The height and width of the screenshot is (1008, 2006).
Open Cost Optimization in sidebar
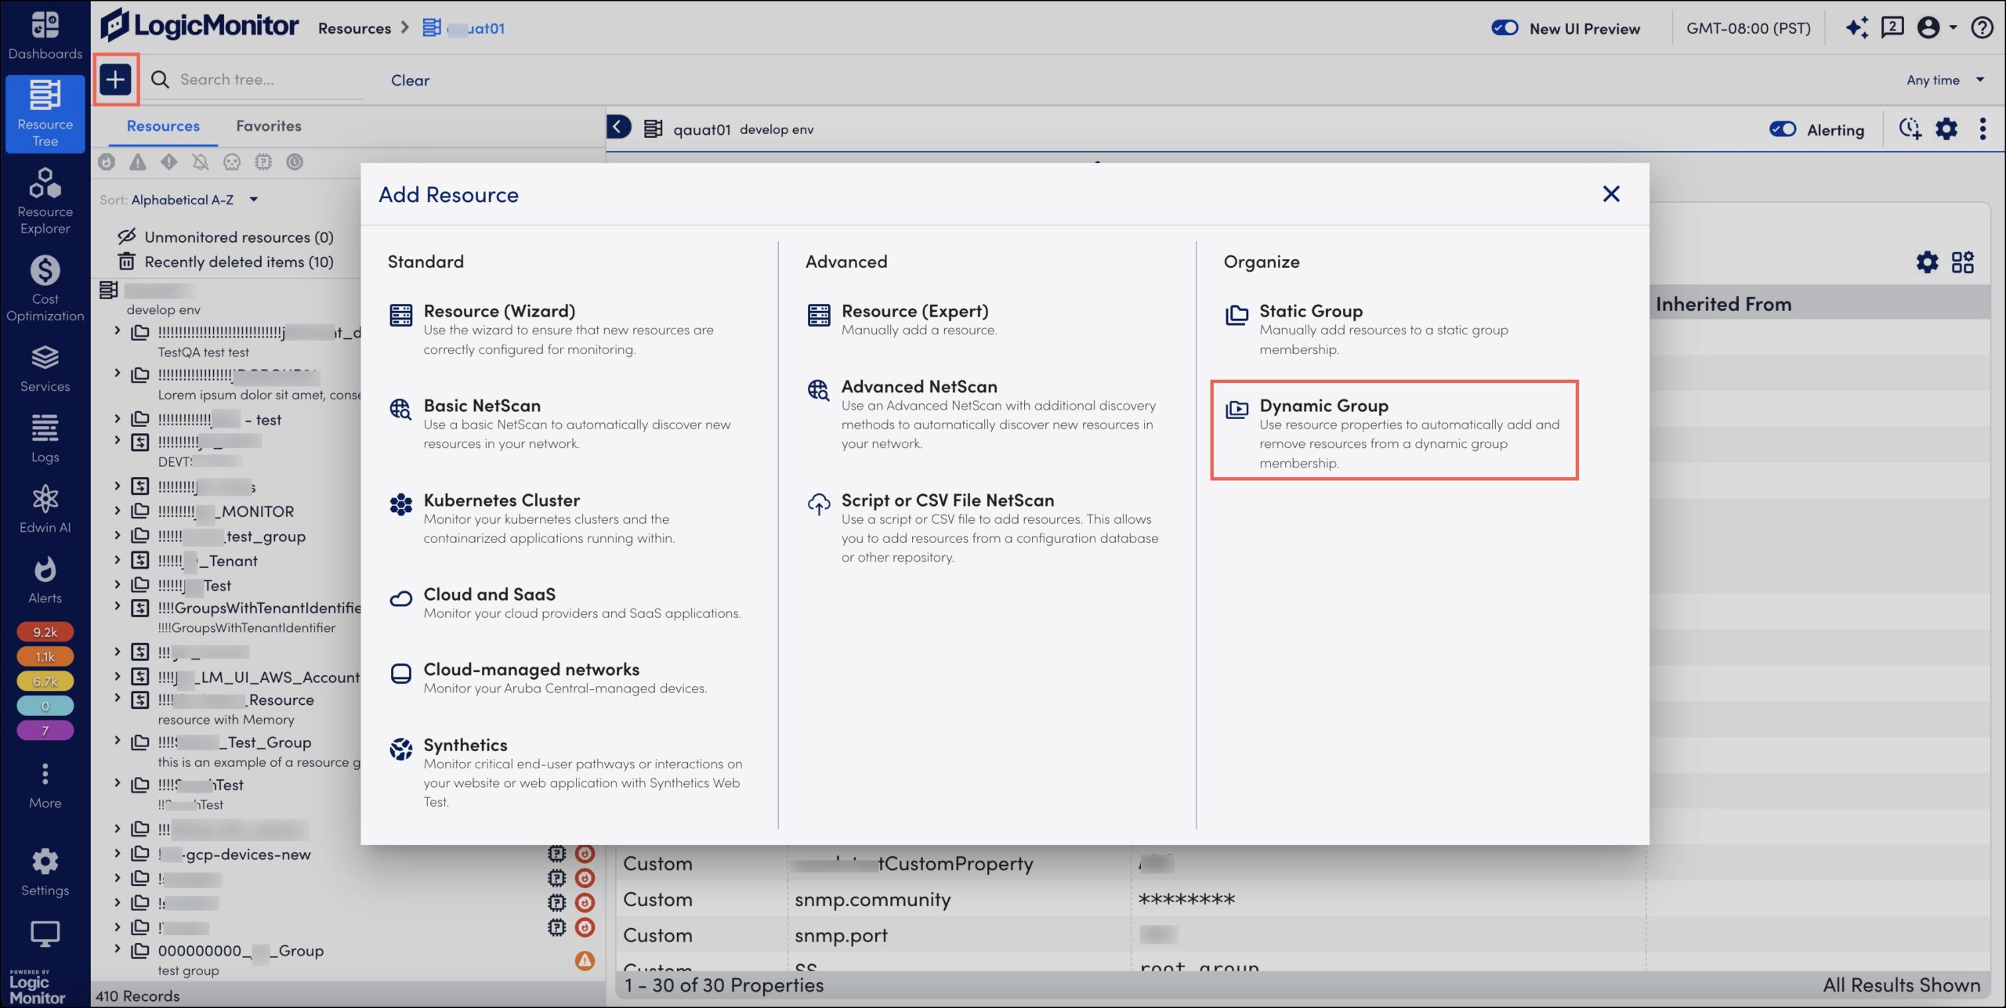click(x=45, y=289)
